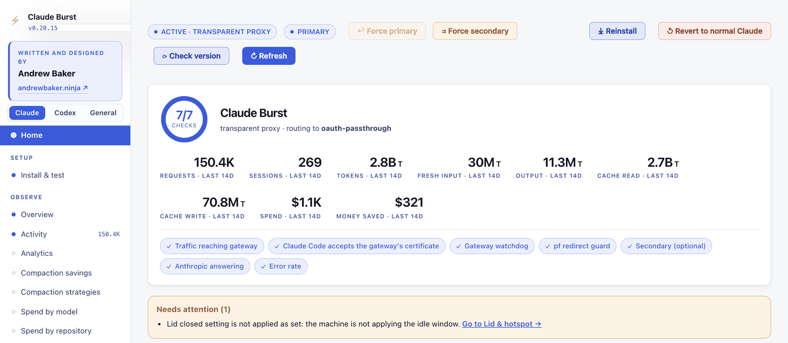This screenshot has width=788, height=343.
Task: Click the Refresh button
Action: [x=268, y=56]
